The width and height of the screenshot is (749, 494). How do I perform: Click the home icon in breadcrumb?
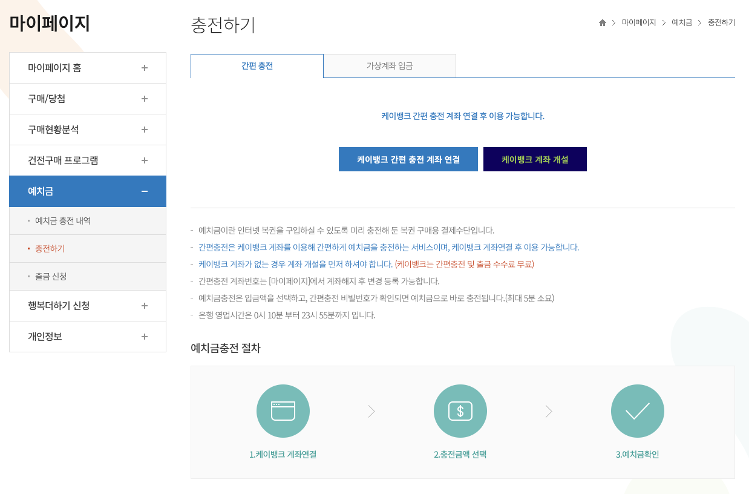[x=603, y=23]
